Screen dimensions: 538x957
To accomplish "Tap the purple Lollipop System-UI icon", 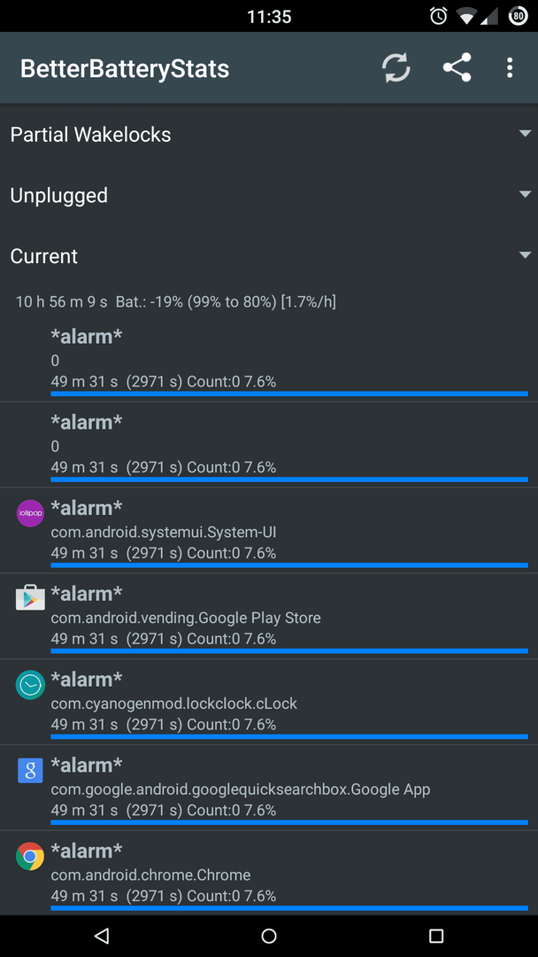I will pos(30,514).
